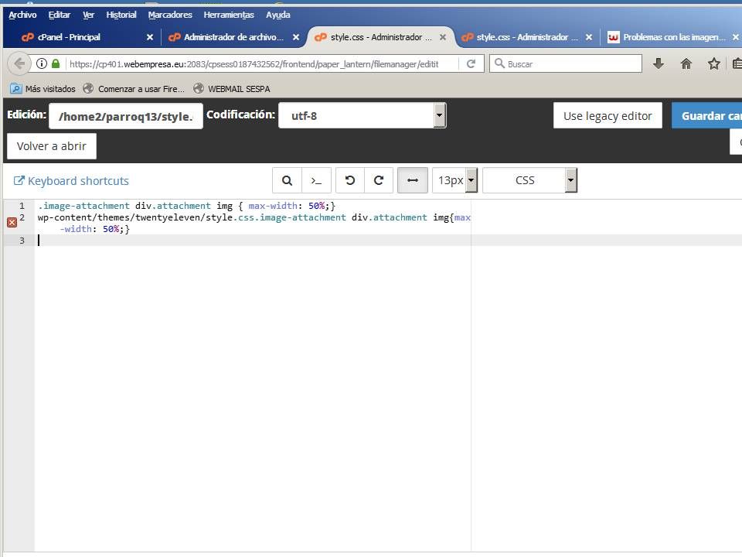
Task: Go to the browser home page icon
Action: pyautogui.click(x=686, y=63)
